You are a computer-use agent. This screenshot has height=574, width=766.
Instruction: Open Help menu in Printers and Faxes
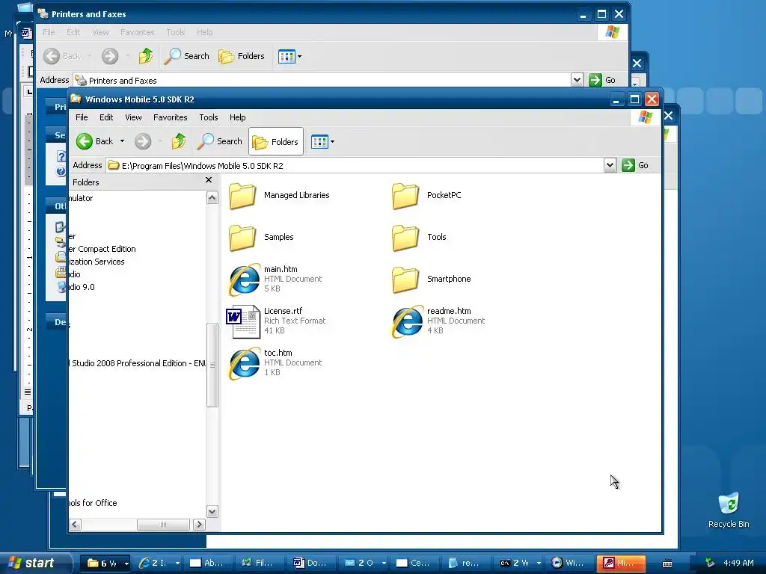pyautogui.click(x=205, y=32)
